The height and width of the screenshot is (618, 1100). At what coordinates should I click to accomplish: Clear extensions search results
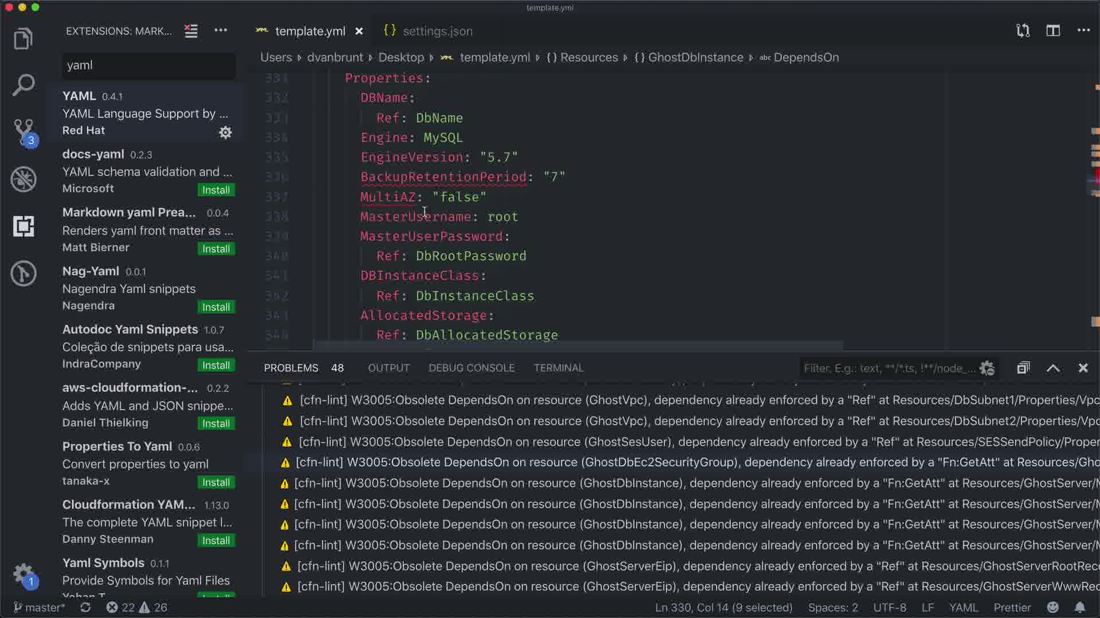191,31
